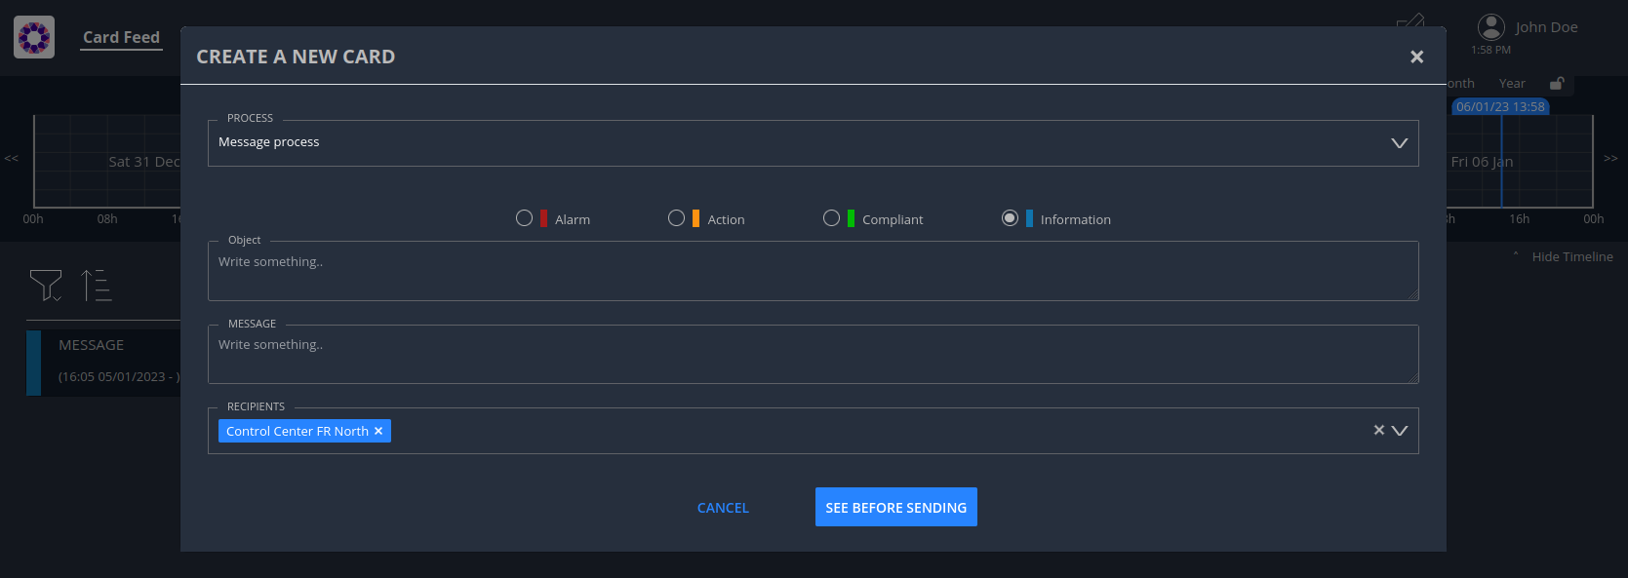Close the Create a New Card dialog
Screen dimensions: 1628x578
(x=1416, y=58)
